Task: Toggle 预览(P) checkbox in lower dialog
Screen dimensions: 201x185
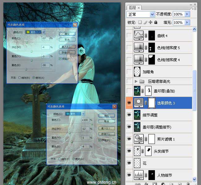Action: pyautogui.click(x=100, y=140)
